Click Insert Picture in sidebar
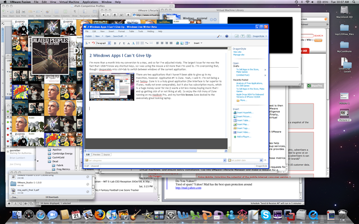Viewport: 359px width, 224px height. (x=242, y=116)
